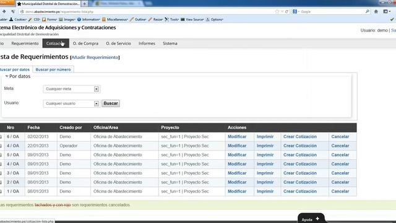
Task: Open the Outline web developer menu
Action: [138, 19]
